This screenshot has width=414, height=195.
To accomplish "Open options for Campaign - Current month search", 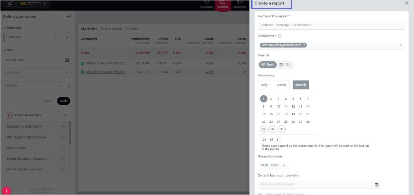I will tap(63, 126).
